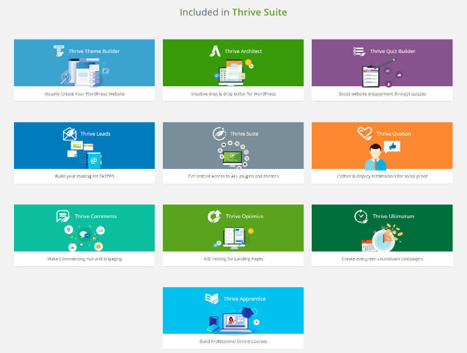Open the Thrive Architect title
Image resolution: width=467 pixels, height=353 pixels.
click(243, 51)
